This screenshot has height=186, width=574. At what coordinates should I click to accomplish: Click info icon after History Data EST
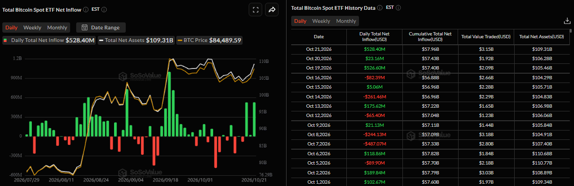tap(398, 8)
